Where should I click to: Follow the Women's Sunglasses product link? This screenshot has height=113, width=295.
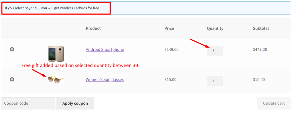click(x=105, y=79)
